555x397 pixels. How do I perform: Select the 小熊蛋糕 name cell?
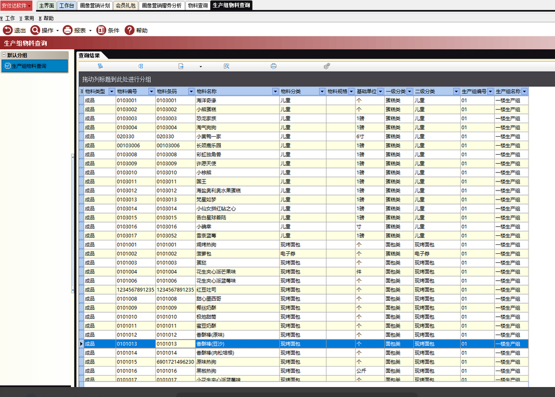(x=237, y=109)
